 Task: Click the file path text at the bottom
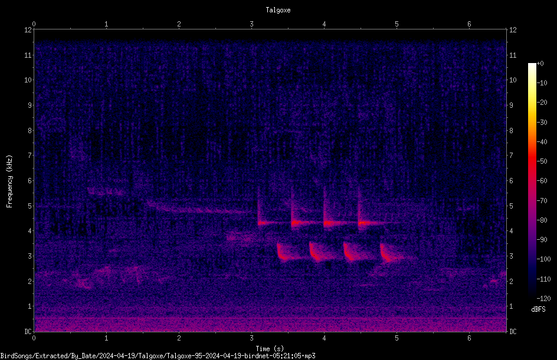pos(158,356)
